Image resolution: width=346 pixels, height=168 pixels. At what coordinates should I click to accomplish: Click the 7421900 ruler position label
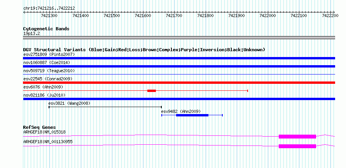(237, 16)
